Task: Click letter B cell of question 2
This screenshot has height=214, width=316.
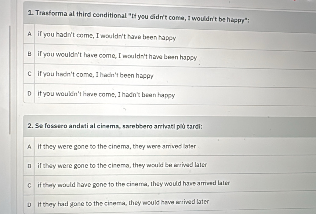Action: click(x=29, y=166)
